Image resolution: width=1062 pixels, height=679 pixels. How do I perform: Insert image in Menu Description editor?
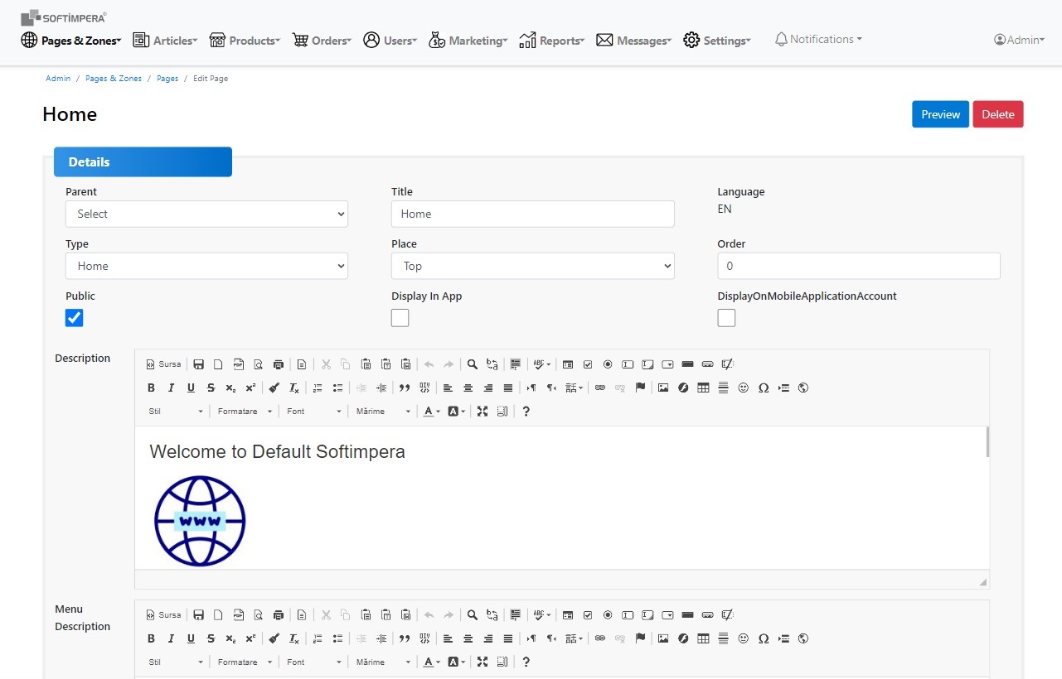click(x=663, y=638)
